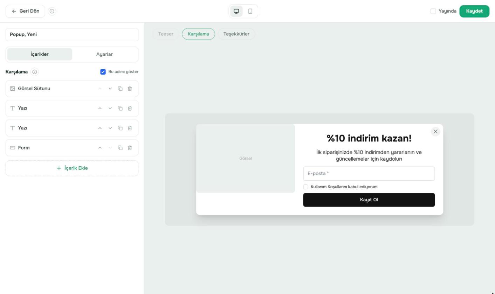Click info icon beside Karşılama heading
The image size is (495, 294).
coord(34,72)
